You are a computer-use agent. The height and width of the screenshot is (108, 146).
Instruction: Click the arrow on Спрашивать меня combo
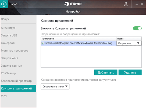tap(66, 87)
